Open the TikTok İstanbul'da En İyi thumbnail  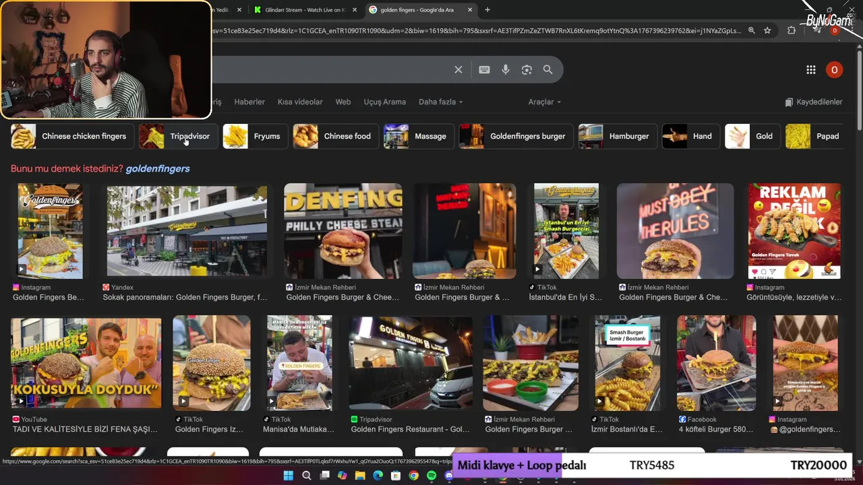pos(566,231)
